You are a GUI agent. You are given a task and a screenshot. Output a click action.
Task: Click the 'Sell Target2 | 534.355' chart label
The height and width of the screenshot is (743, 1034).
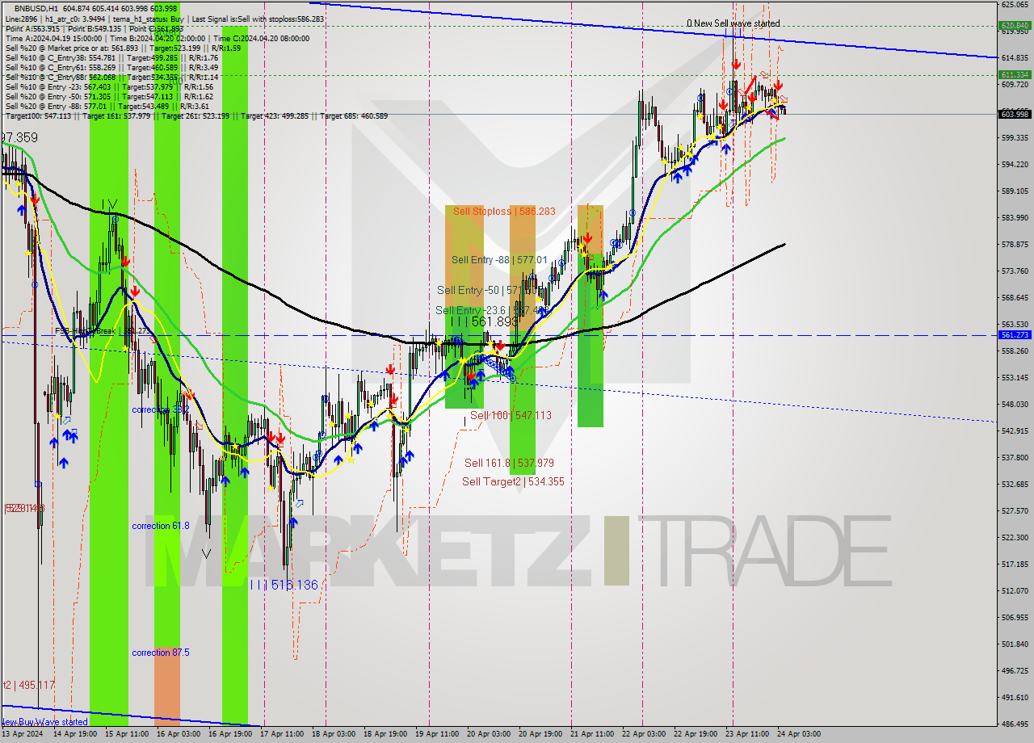click(513, 481)
